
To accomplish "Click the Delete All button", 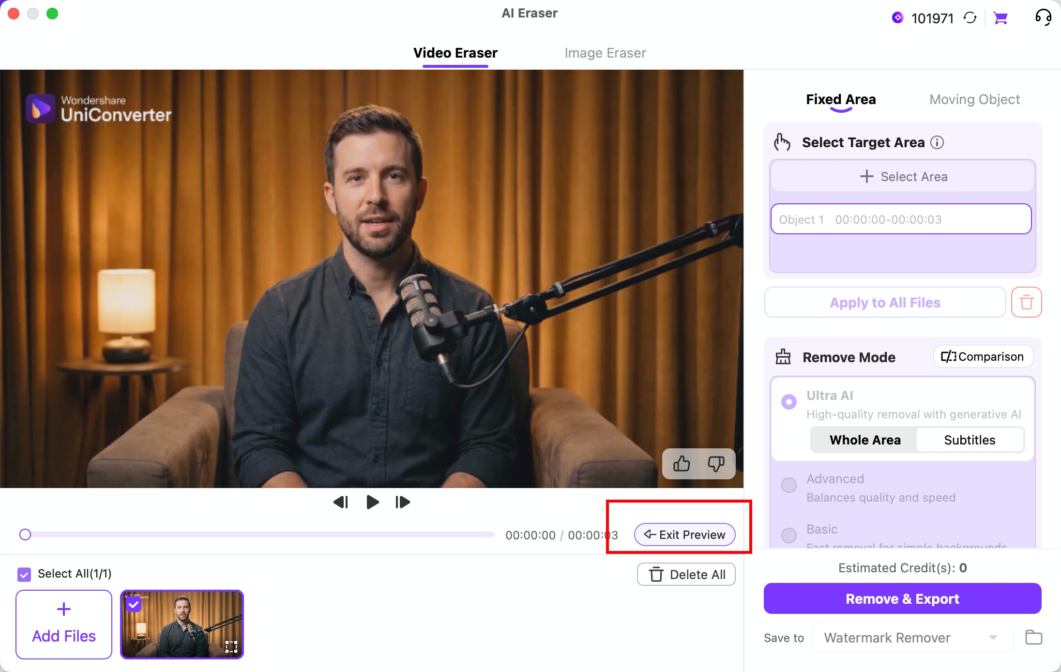I will (x=686, y=574).
